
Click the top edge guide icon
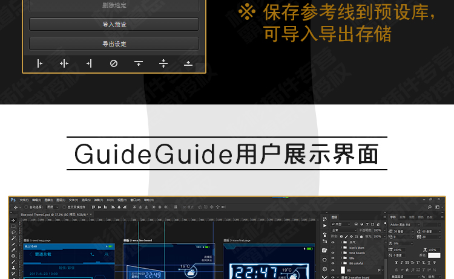click(x=139, y=63)
